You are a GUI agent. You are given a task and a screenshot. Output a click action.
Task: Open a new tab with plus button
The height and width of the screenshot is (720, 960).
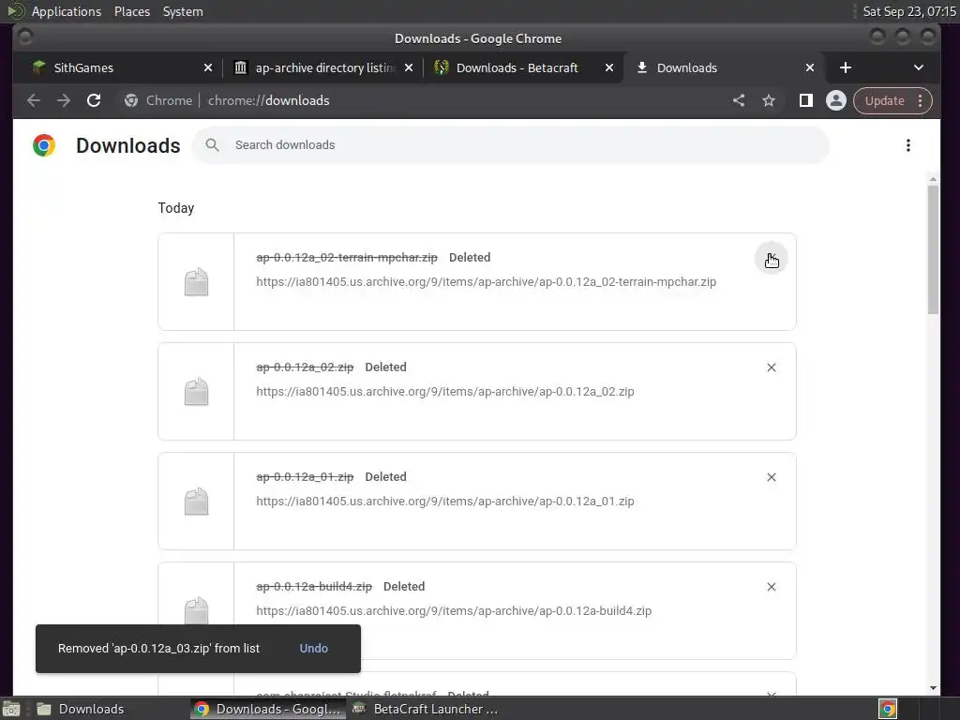click(x=846, y=67)
